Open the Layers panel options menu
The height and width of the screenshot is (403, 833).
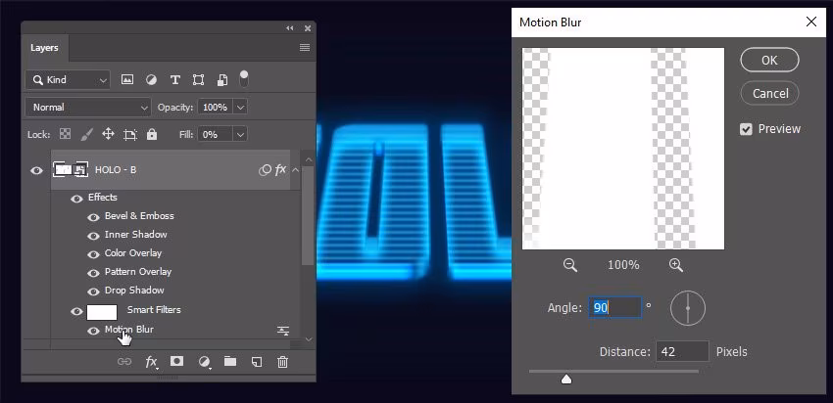click(x=305, y=48)
